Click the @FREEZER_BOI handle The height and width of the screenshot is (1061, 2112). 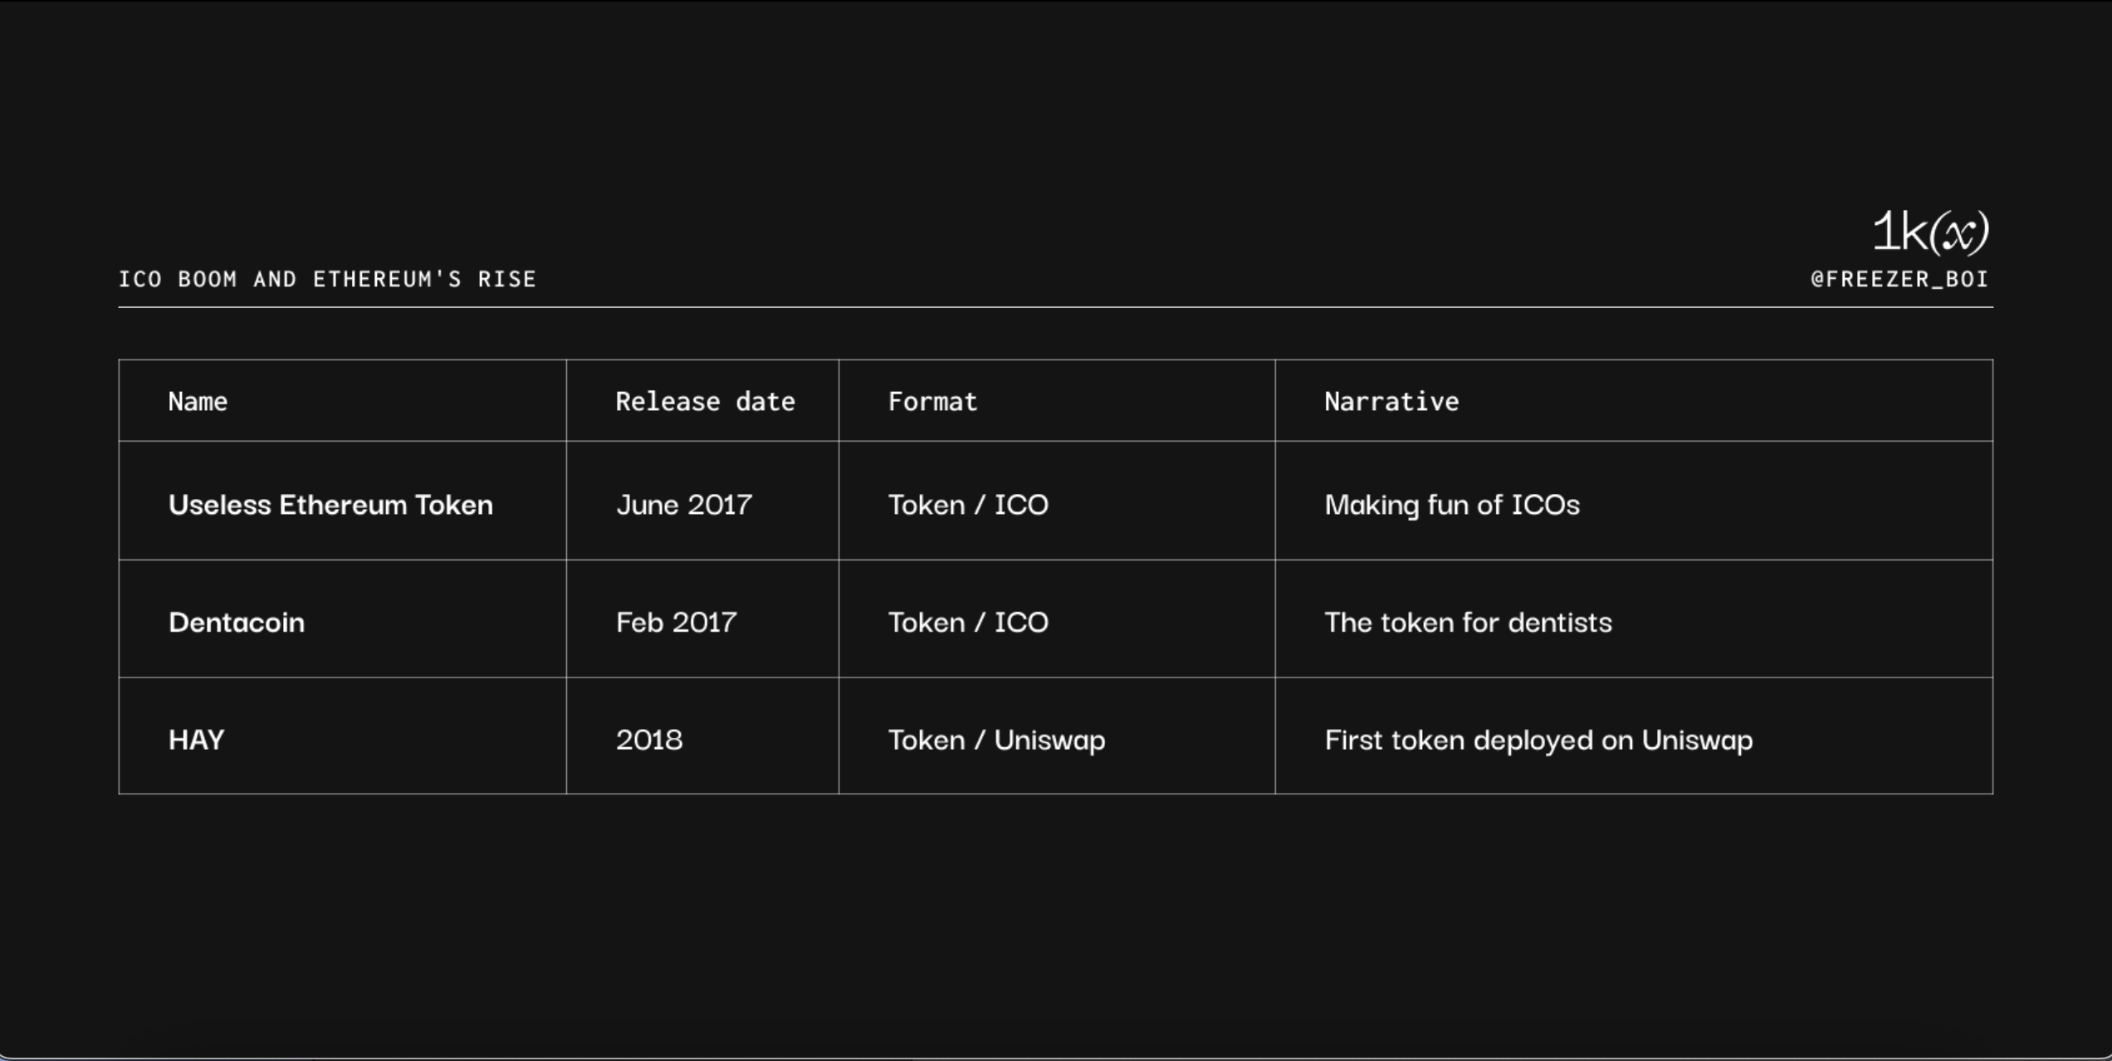[1899, 279]
